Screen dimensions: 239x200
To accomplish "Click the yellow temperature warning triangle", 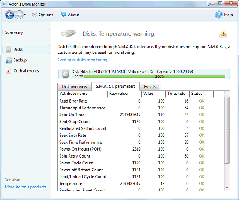I will (x=223, y=34).
